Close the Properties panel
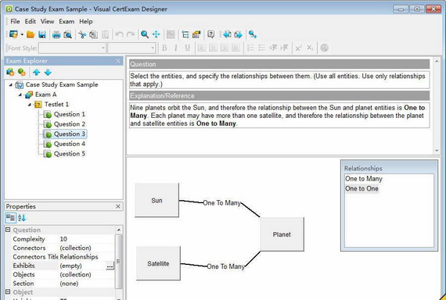This screenshot has height=300, width=446. click(118, 206)
